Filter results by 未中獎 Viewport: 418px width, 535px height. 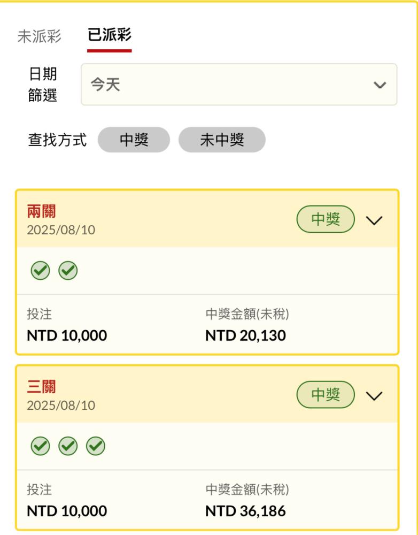coord(222,140)
